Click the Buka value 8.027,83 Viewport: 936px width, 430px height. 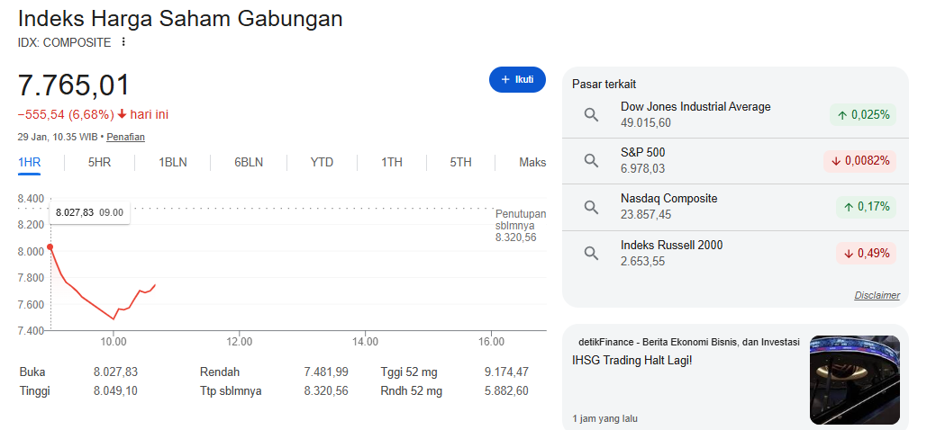point(115,372)
